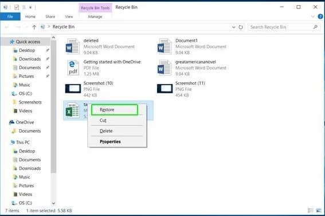Screen dimensions: 325x216
Task: Select OneDrive in navigation pane
Action: click(25, 122)
